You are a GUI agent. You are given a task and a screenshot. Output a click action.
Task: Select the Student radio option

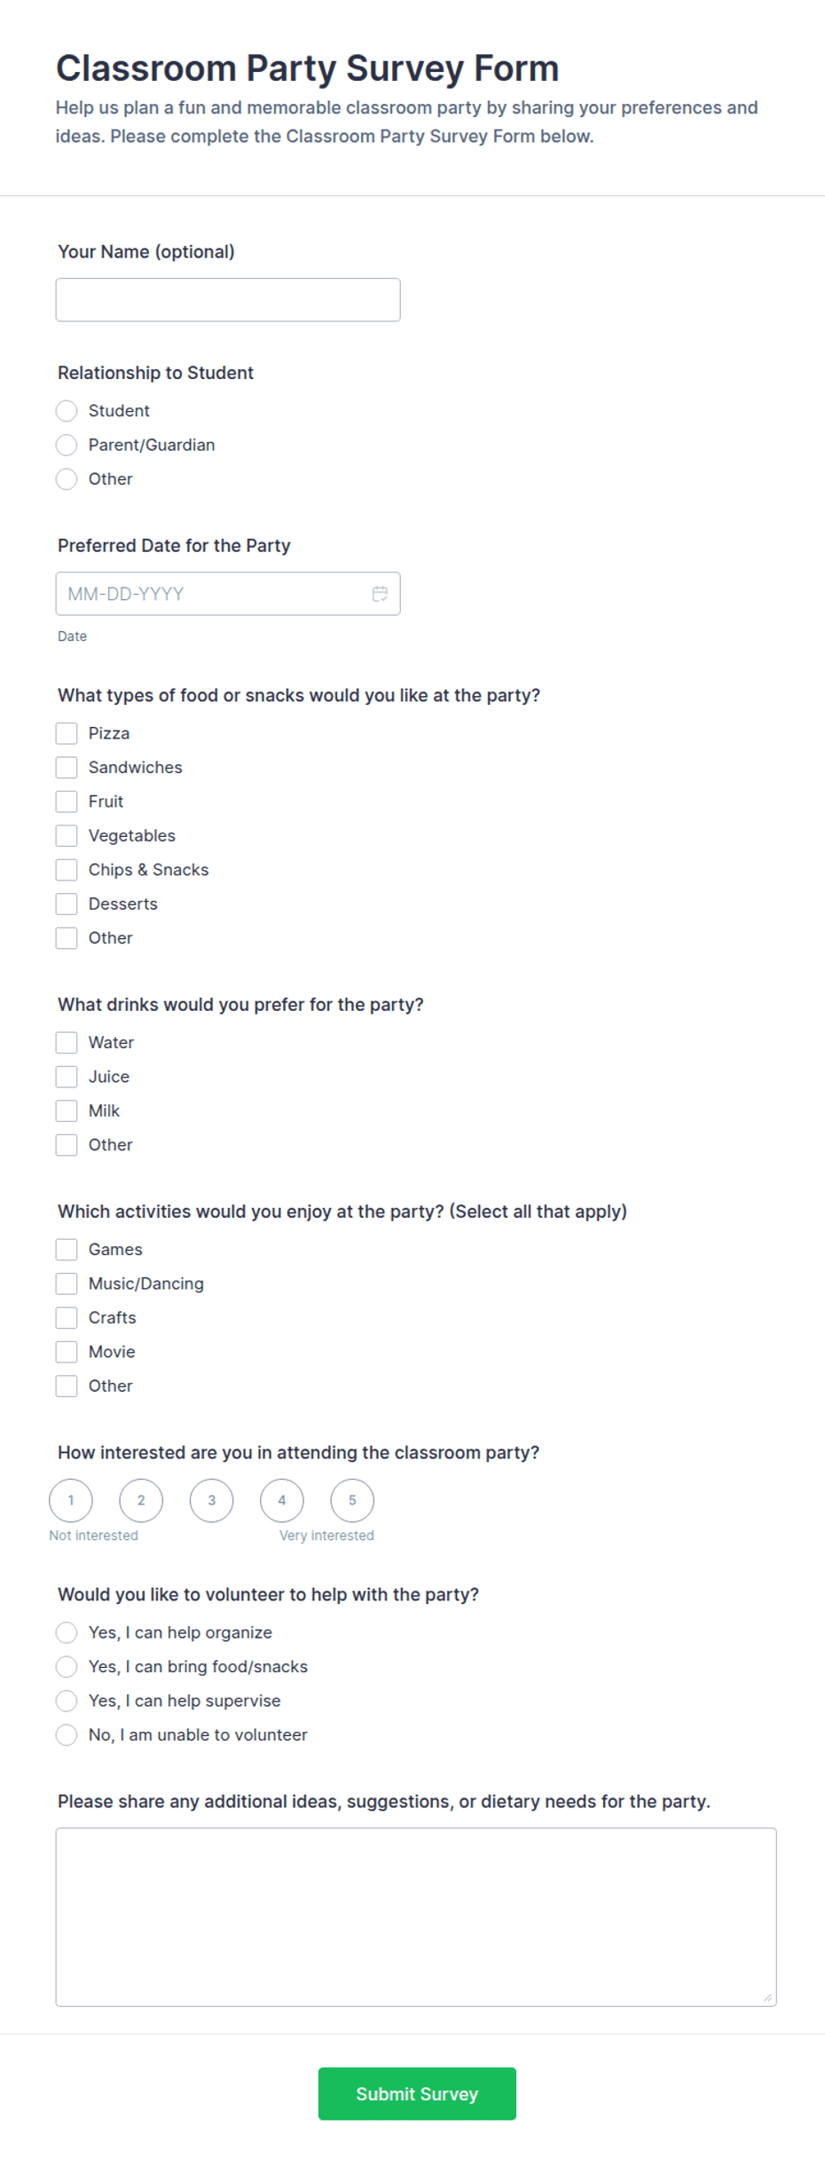coord(67,411)
